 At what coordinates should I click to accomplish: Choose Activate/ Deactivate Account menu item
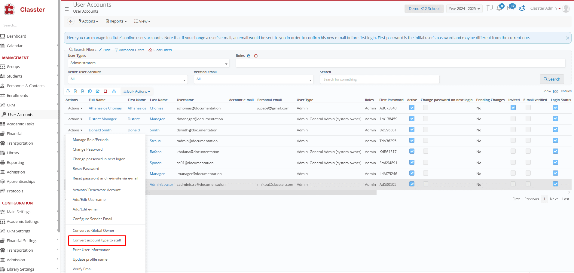click(96, 190)
